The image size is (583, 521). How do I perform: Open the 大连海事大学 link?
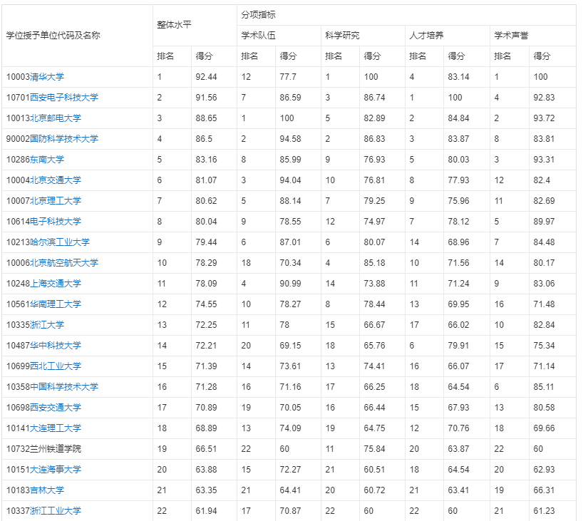tap(56, 469)
